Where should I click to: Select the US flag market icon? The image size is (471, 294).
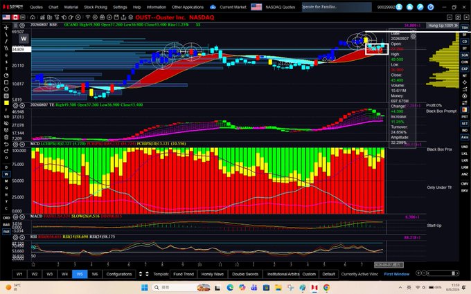[x=6, y=17]
